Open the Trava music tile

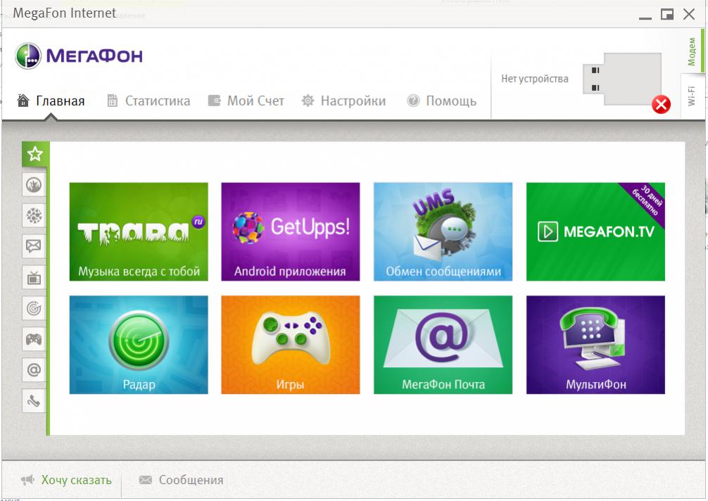[x=139, y=232]
